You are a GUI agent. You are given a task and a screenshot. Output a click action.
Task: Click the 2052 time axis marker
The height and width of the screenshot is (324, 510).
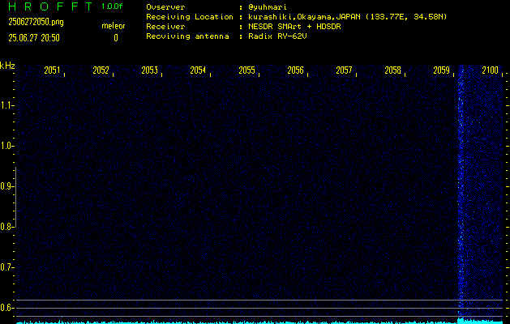pyautogui.click(x=101, y=70)
